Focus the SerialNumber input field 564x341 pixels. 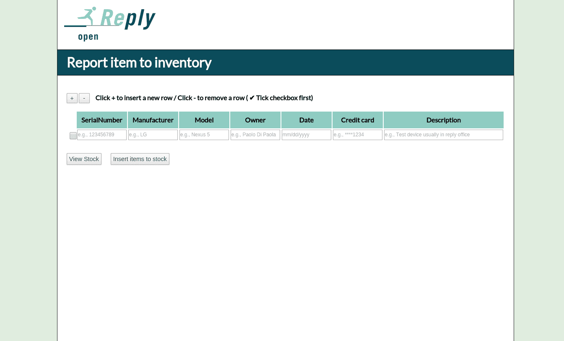click(102, 135)
